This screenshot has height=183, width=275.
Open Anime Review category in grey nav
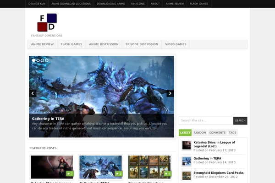[43, 44]
